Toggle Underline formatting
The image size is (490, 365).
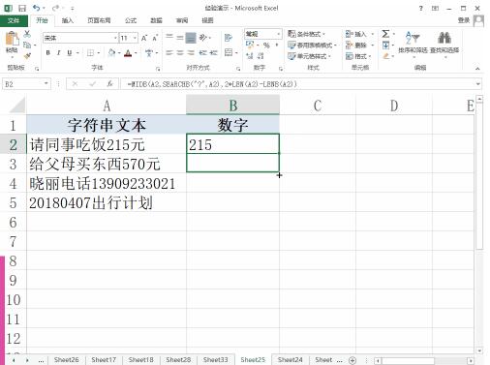[69, 52]
